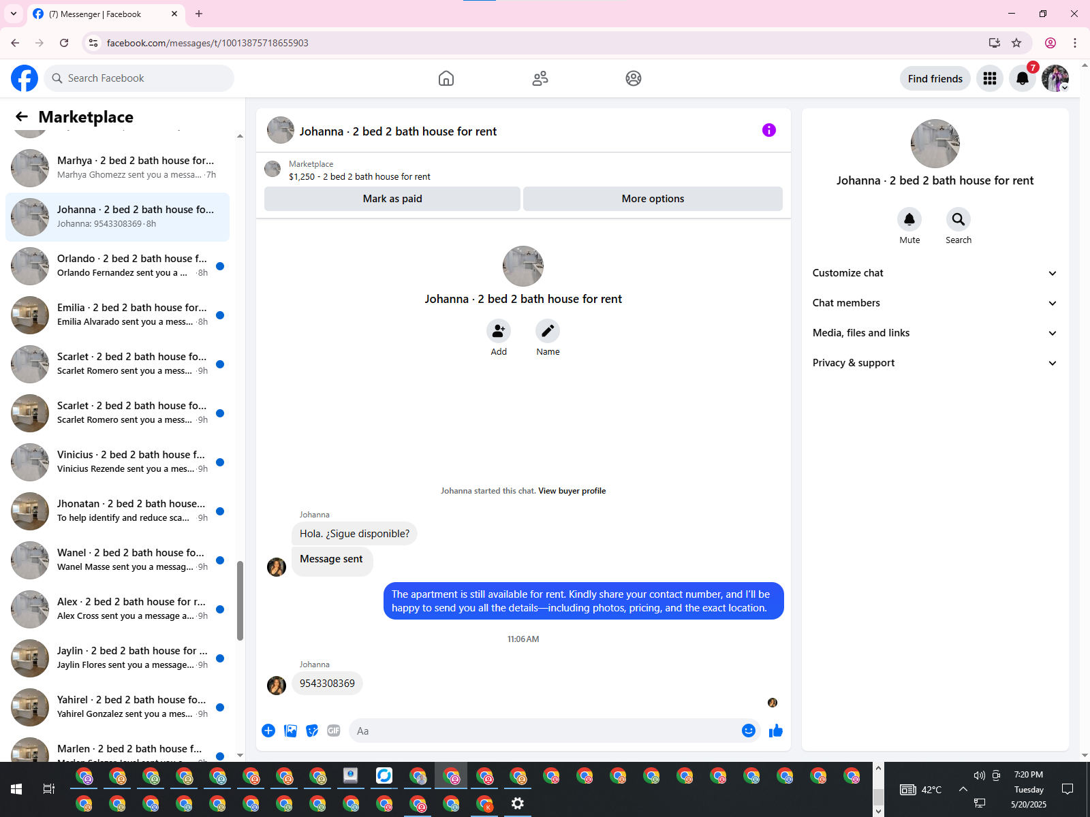Open Jaylin Flores conversation
Screen dimensions: 1090x817
(x=117, y=658)
